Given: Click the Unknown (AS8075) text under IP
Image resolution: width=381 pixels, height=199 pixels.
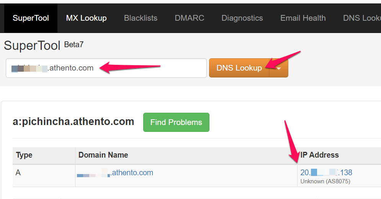Looking at the screenshot, I should coord(325,181).
